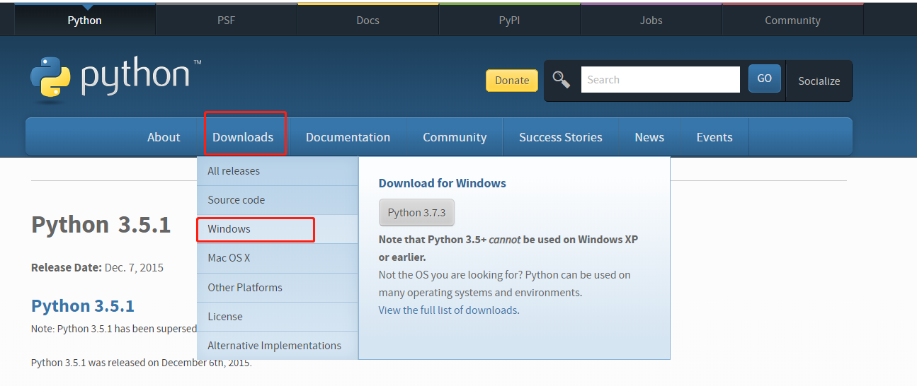Select Mac OS X in Downloads submenu

tap(278, 258)
